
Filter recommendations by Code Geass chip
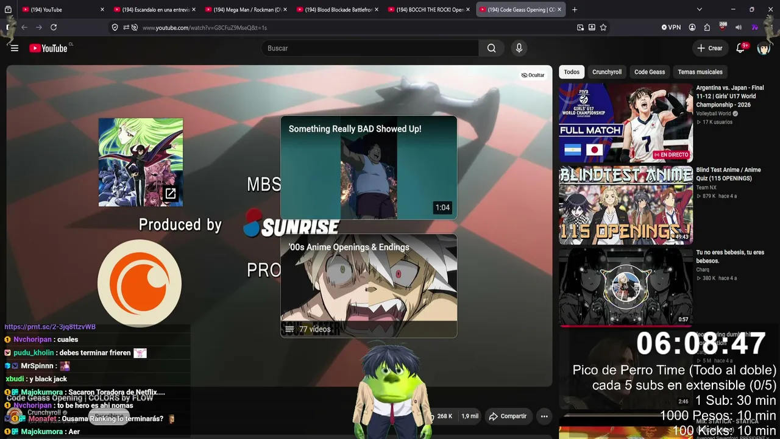650,72
